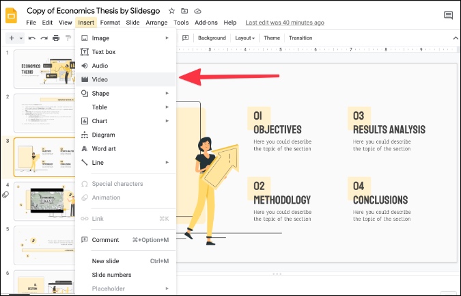This screenshot has width=461, height=296.
Task: Click the add comment toolbar icon
Action: pyautogui.click(x=186, y=38)
